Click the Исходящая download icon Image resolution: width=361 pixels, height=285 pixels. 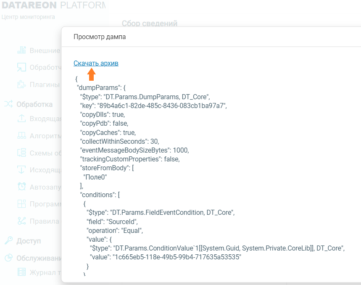tap(21, 170)
